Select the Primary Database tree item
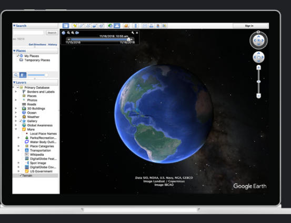 (37, 87)
